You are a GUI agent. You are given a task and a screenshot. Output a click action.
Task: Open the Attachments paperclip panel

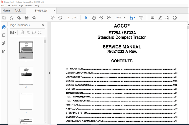coord(4,43)
